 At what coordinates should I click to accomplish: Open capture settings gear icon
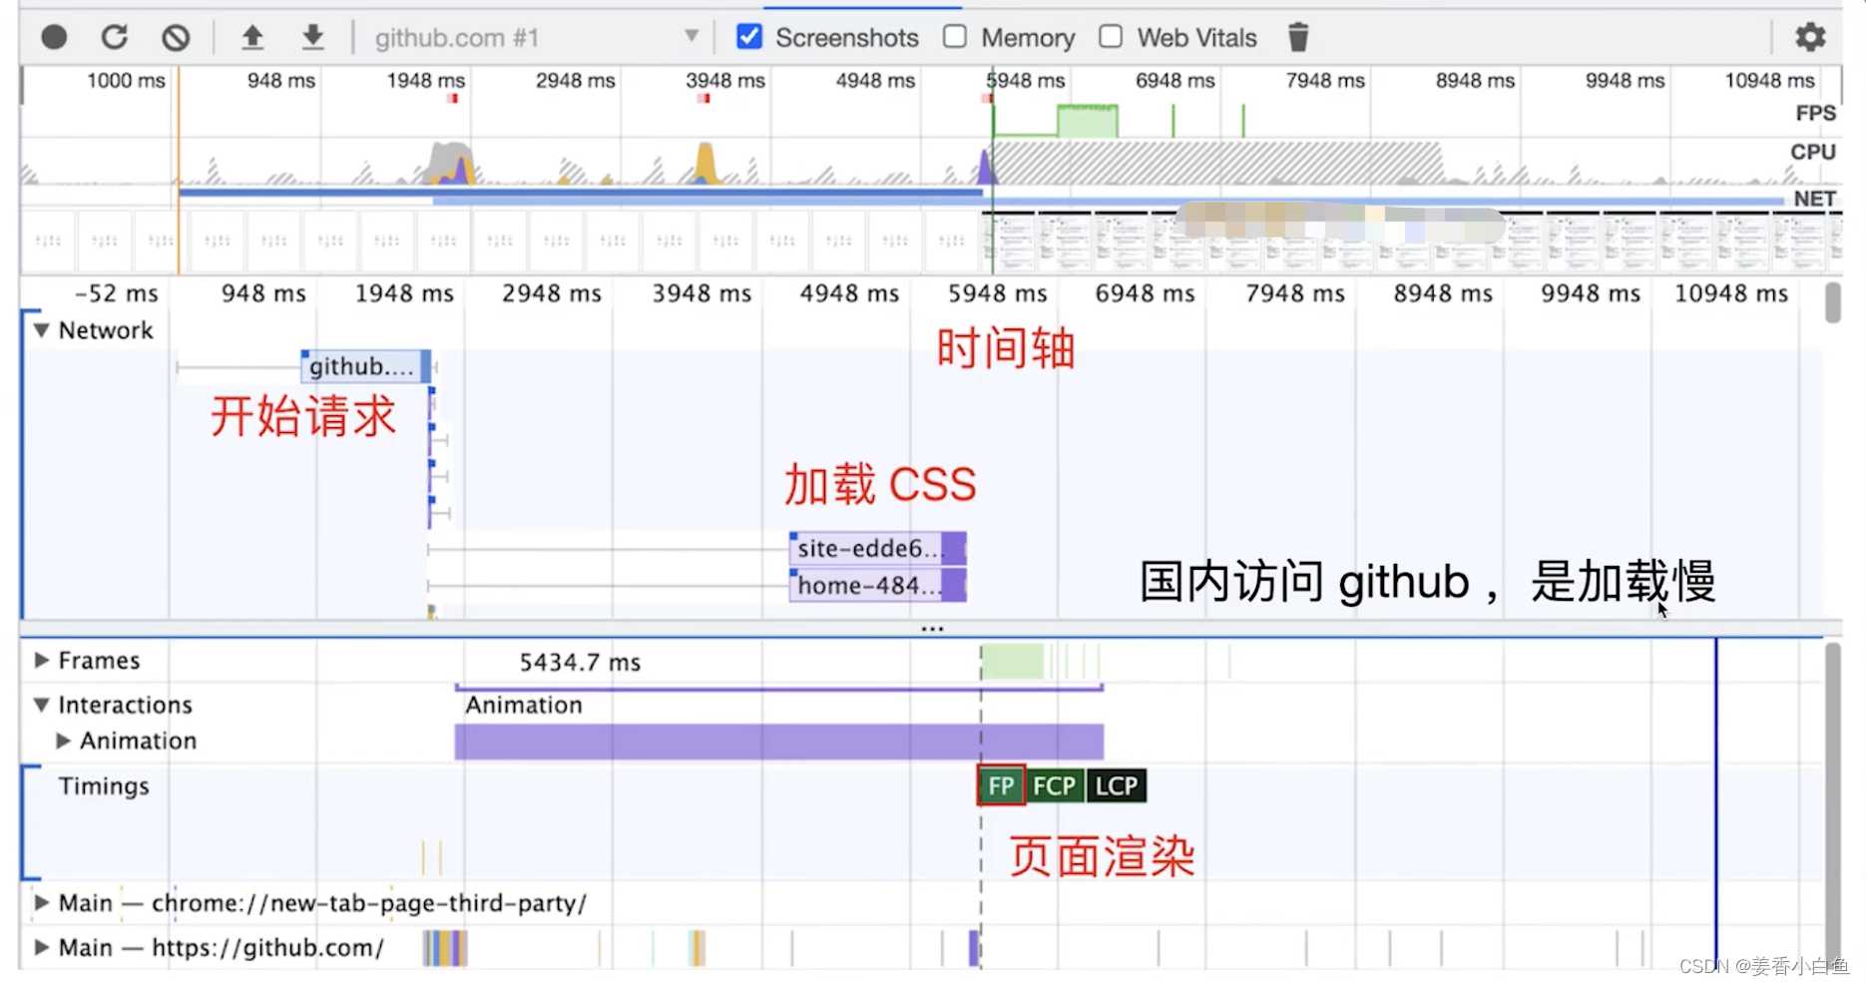click(x=1810, y=38)
